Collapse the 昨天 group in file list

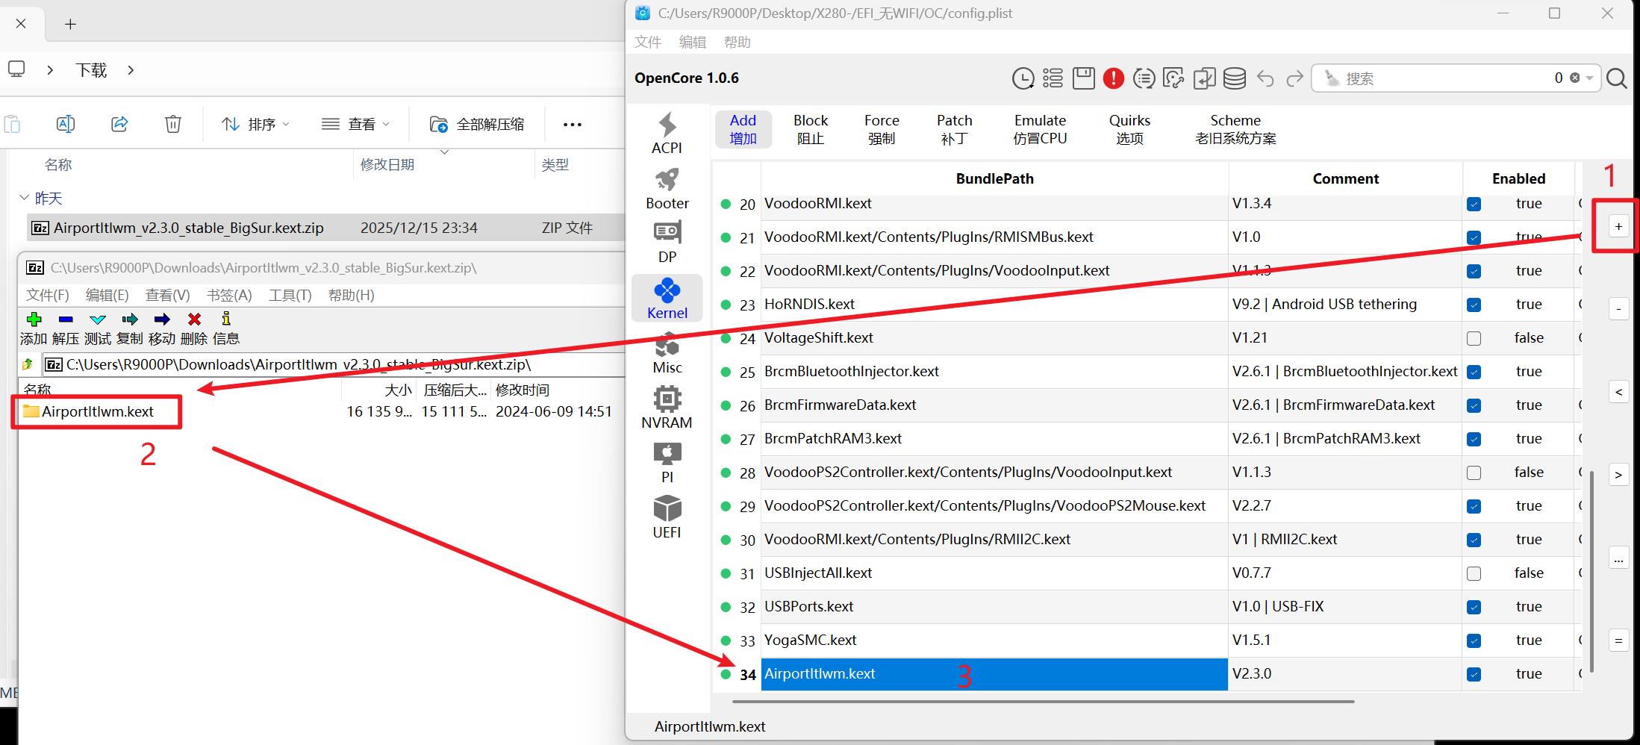click(x=24, y=198)
